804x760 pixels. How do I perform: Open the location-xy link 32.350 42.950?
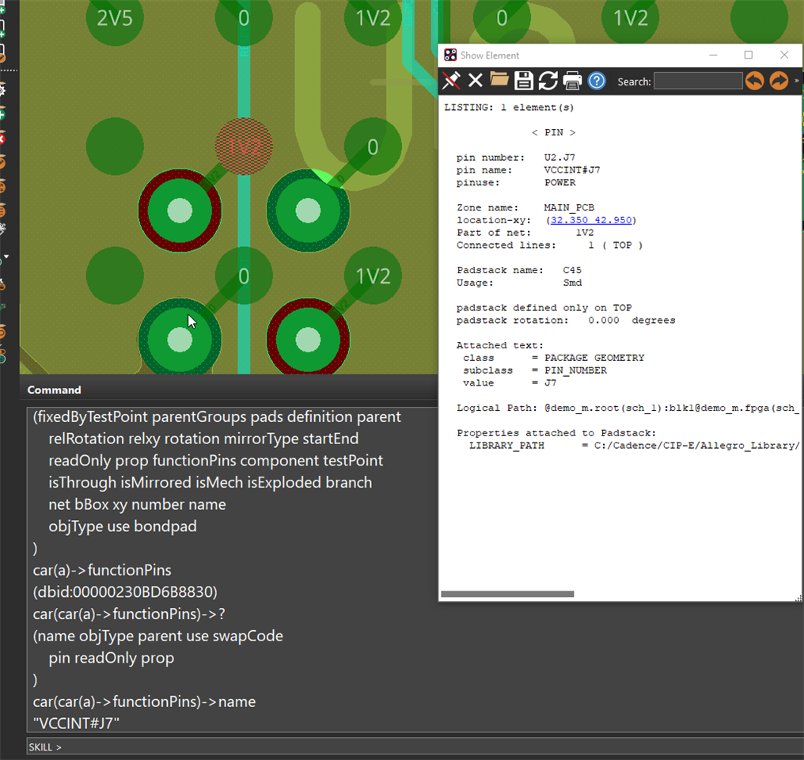[x=591, y=220]
